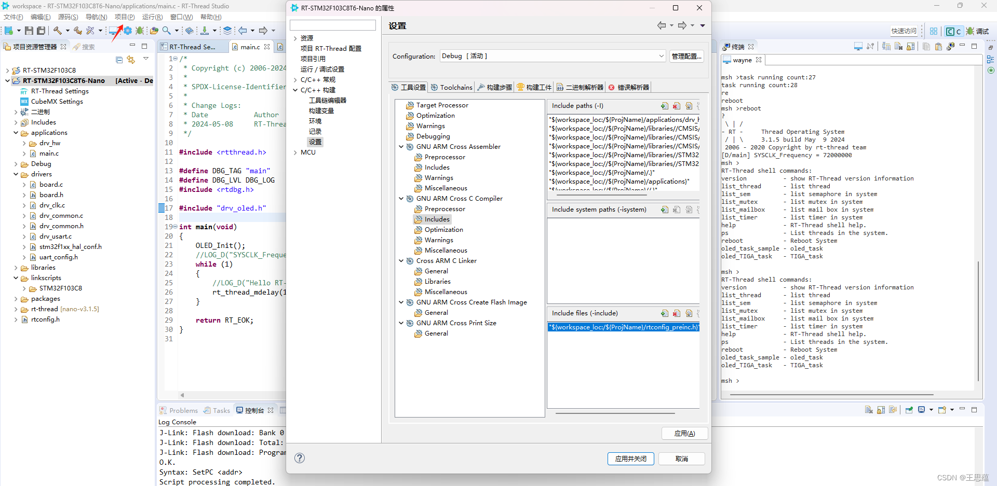Image resolution: width=997 pixels, height=486 pixels.
Task: Add entry to Include system paths list
Action: click(x=665, y=210)
